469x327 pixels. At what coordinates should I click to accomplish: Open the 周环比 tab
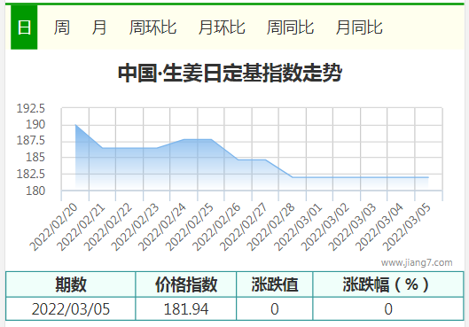point(152,27)
